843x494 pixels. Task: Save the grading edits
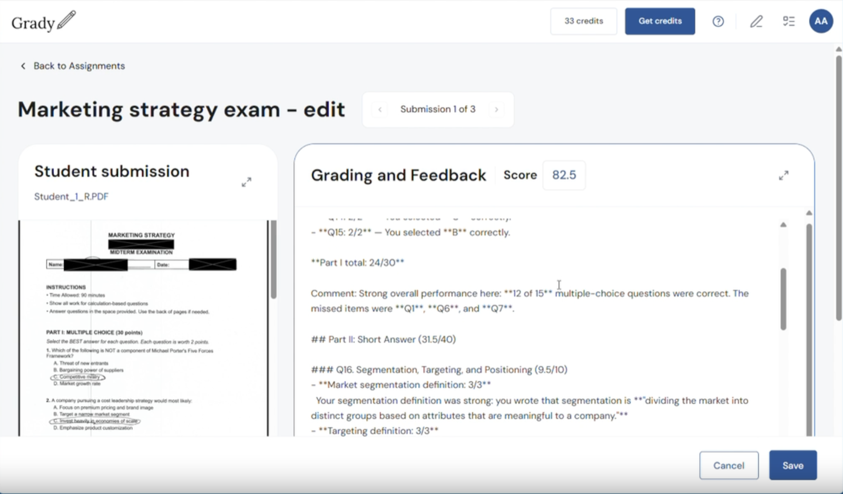tap(793, 466)
